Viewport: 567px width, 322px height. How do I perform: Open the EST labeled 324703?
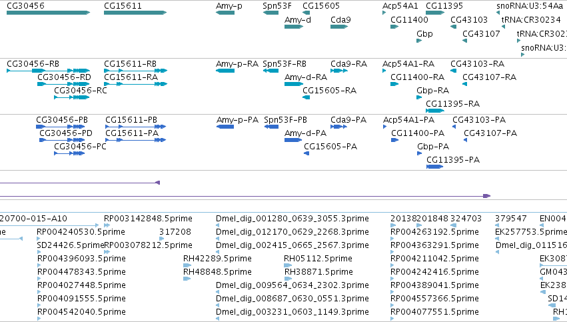(x=453, y=225)
